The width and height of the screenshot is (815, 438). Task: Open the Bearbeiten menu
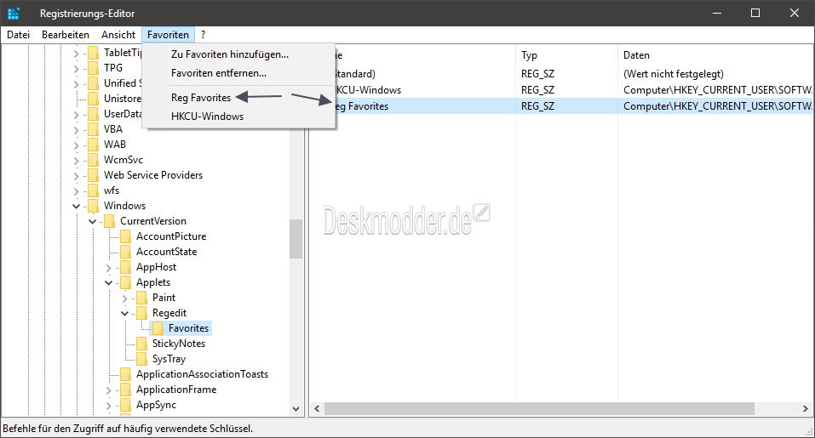[x=66, y=35]
